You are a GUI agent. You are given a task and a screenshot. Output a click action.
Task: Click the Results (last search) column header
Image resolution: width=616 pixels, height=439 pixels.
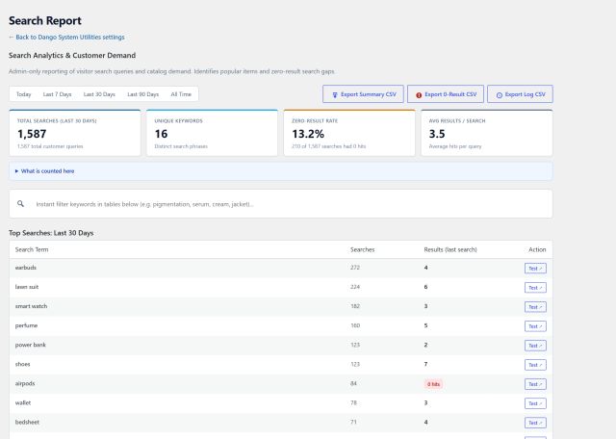450,249
